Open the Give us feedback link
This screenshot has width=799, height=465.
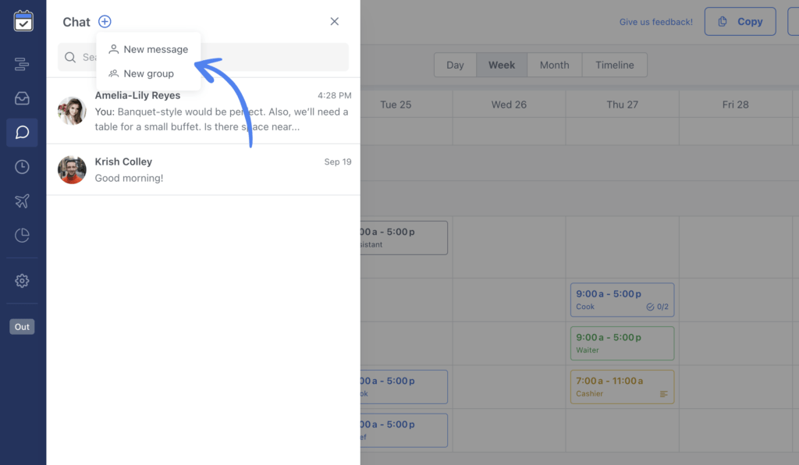(655, 21)
